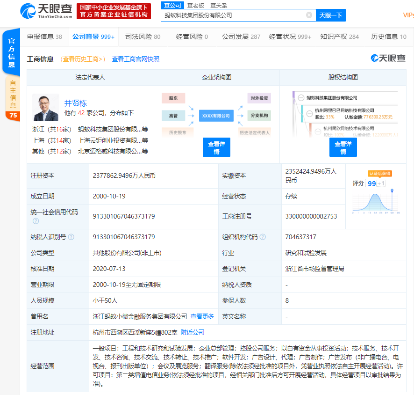Click score marker on distribution chart
This screenshot has width=414, height=395.
point(392,190)
